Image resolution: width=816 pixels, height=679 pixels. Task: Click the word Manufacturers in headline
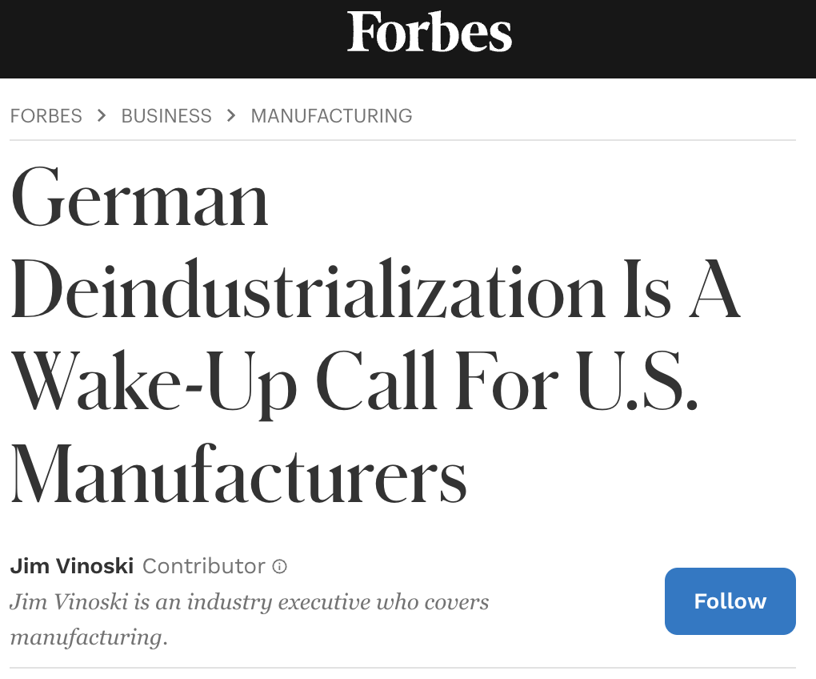(238, 477)
